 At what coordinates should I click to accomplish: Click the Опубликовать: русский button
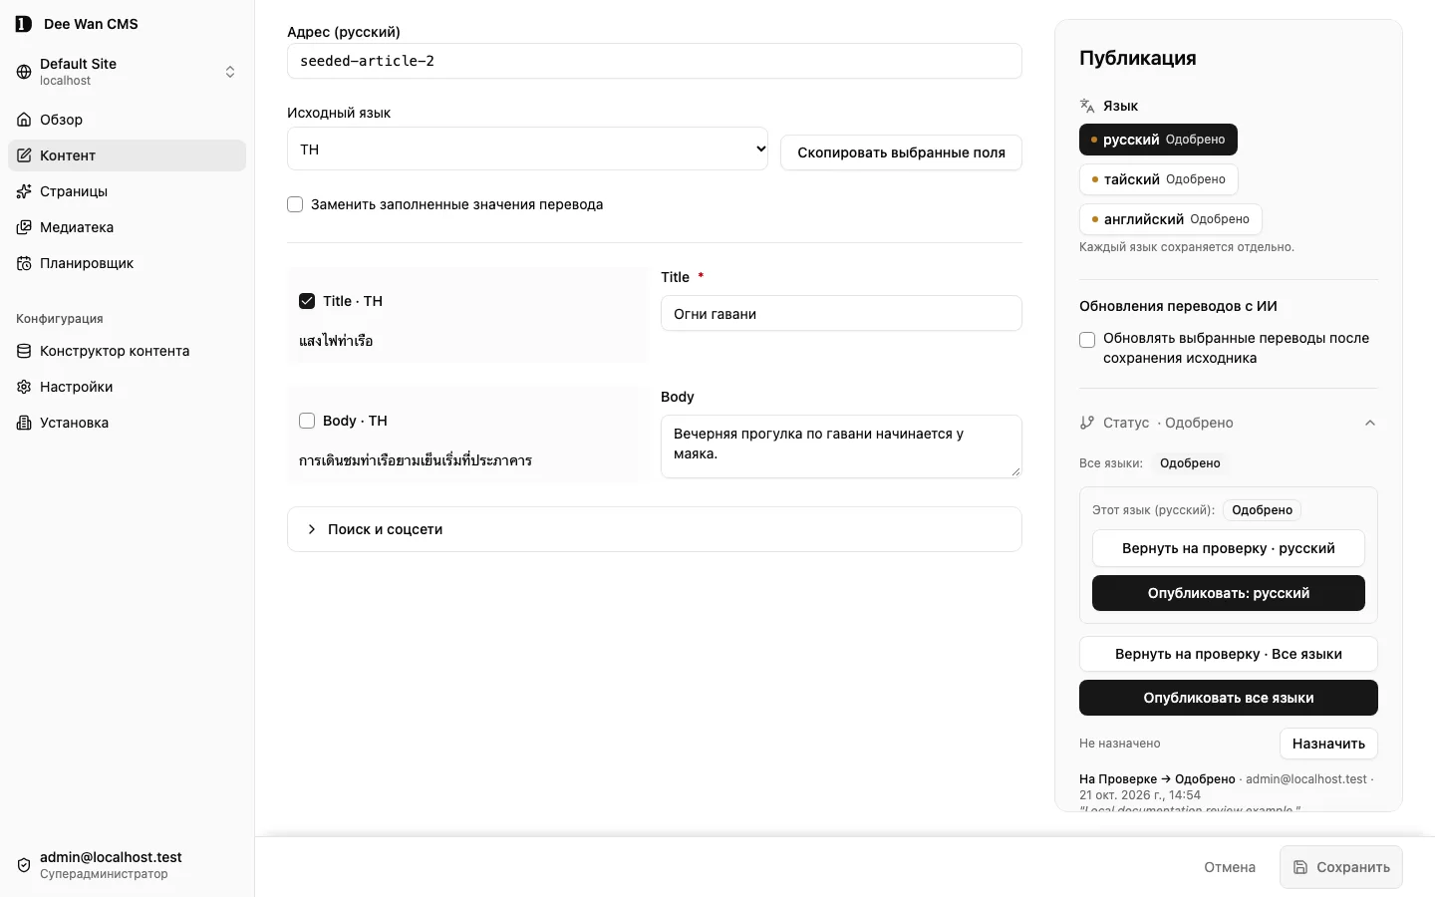tap(1229, 593)
